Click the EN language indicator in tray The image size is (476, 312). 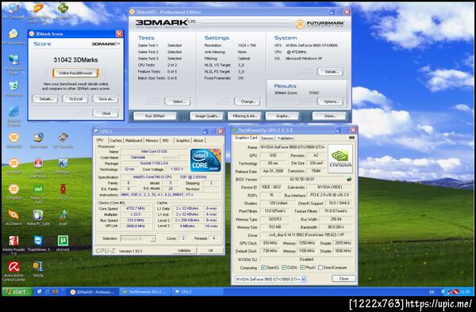click(x=432, y=292)
